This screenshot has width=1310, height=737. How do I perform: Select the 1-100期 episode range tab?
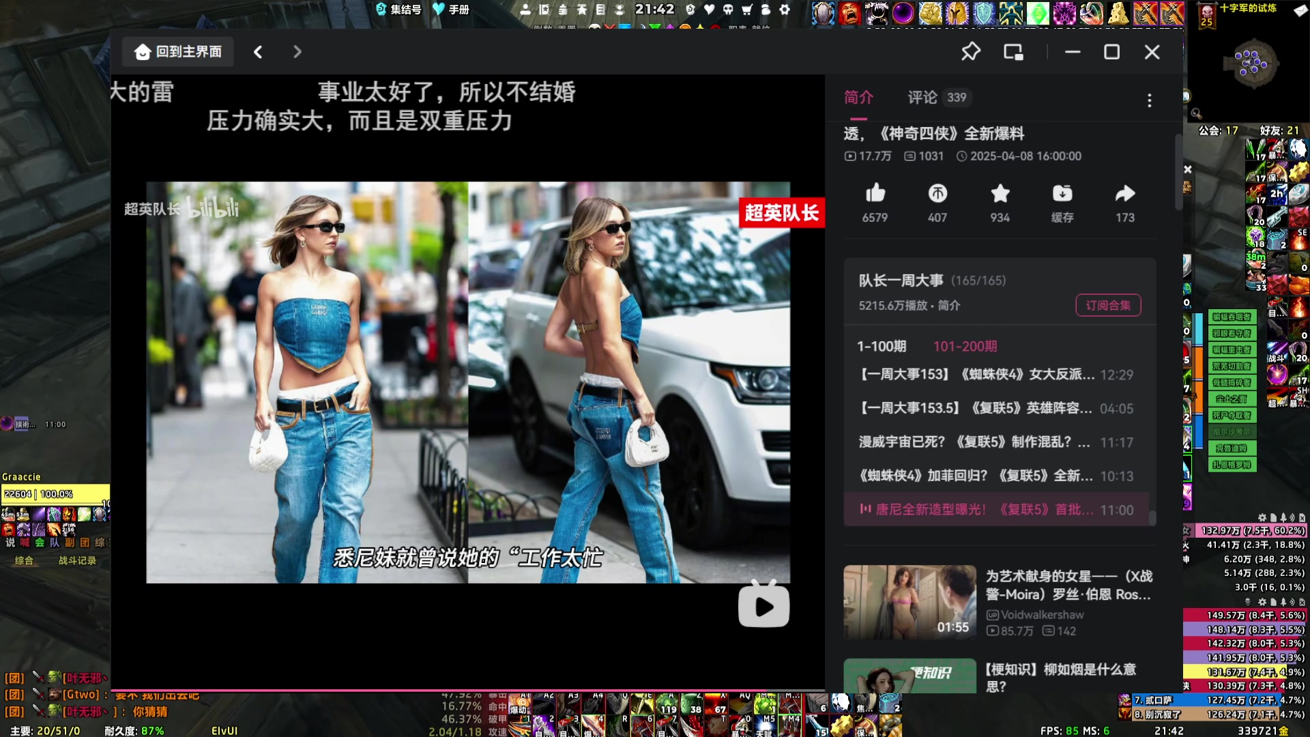(x=882, y=347)
